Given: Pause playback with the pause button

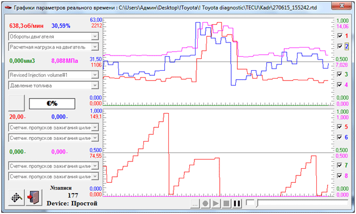Looking at the screenshot, I should click(x=237, y=203).
